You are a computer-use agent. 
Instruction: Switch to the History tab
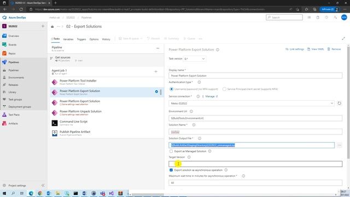106,39
